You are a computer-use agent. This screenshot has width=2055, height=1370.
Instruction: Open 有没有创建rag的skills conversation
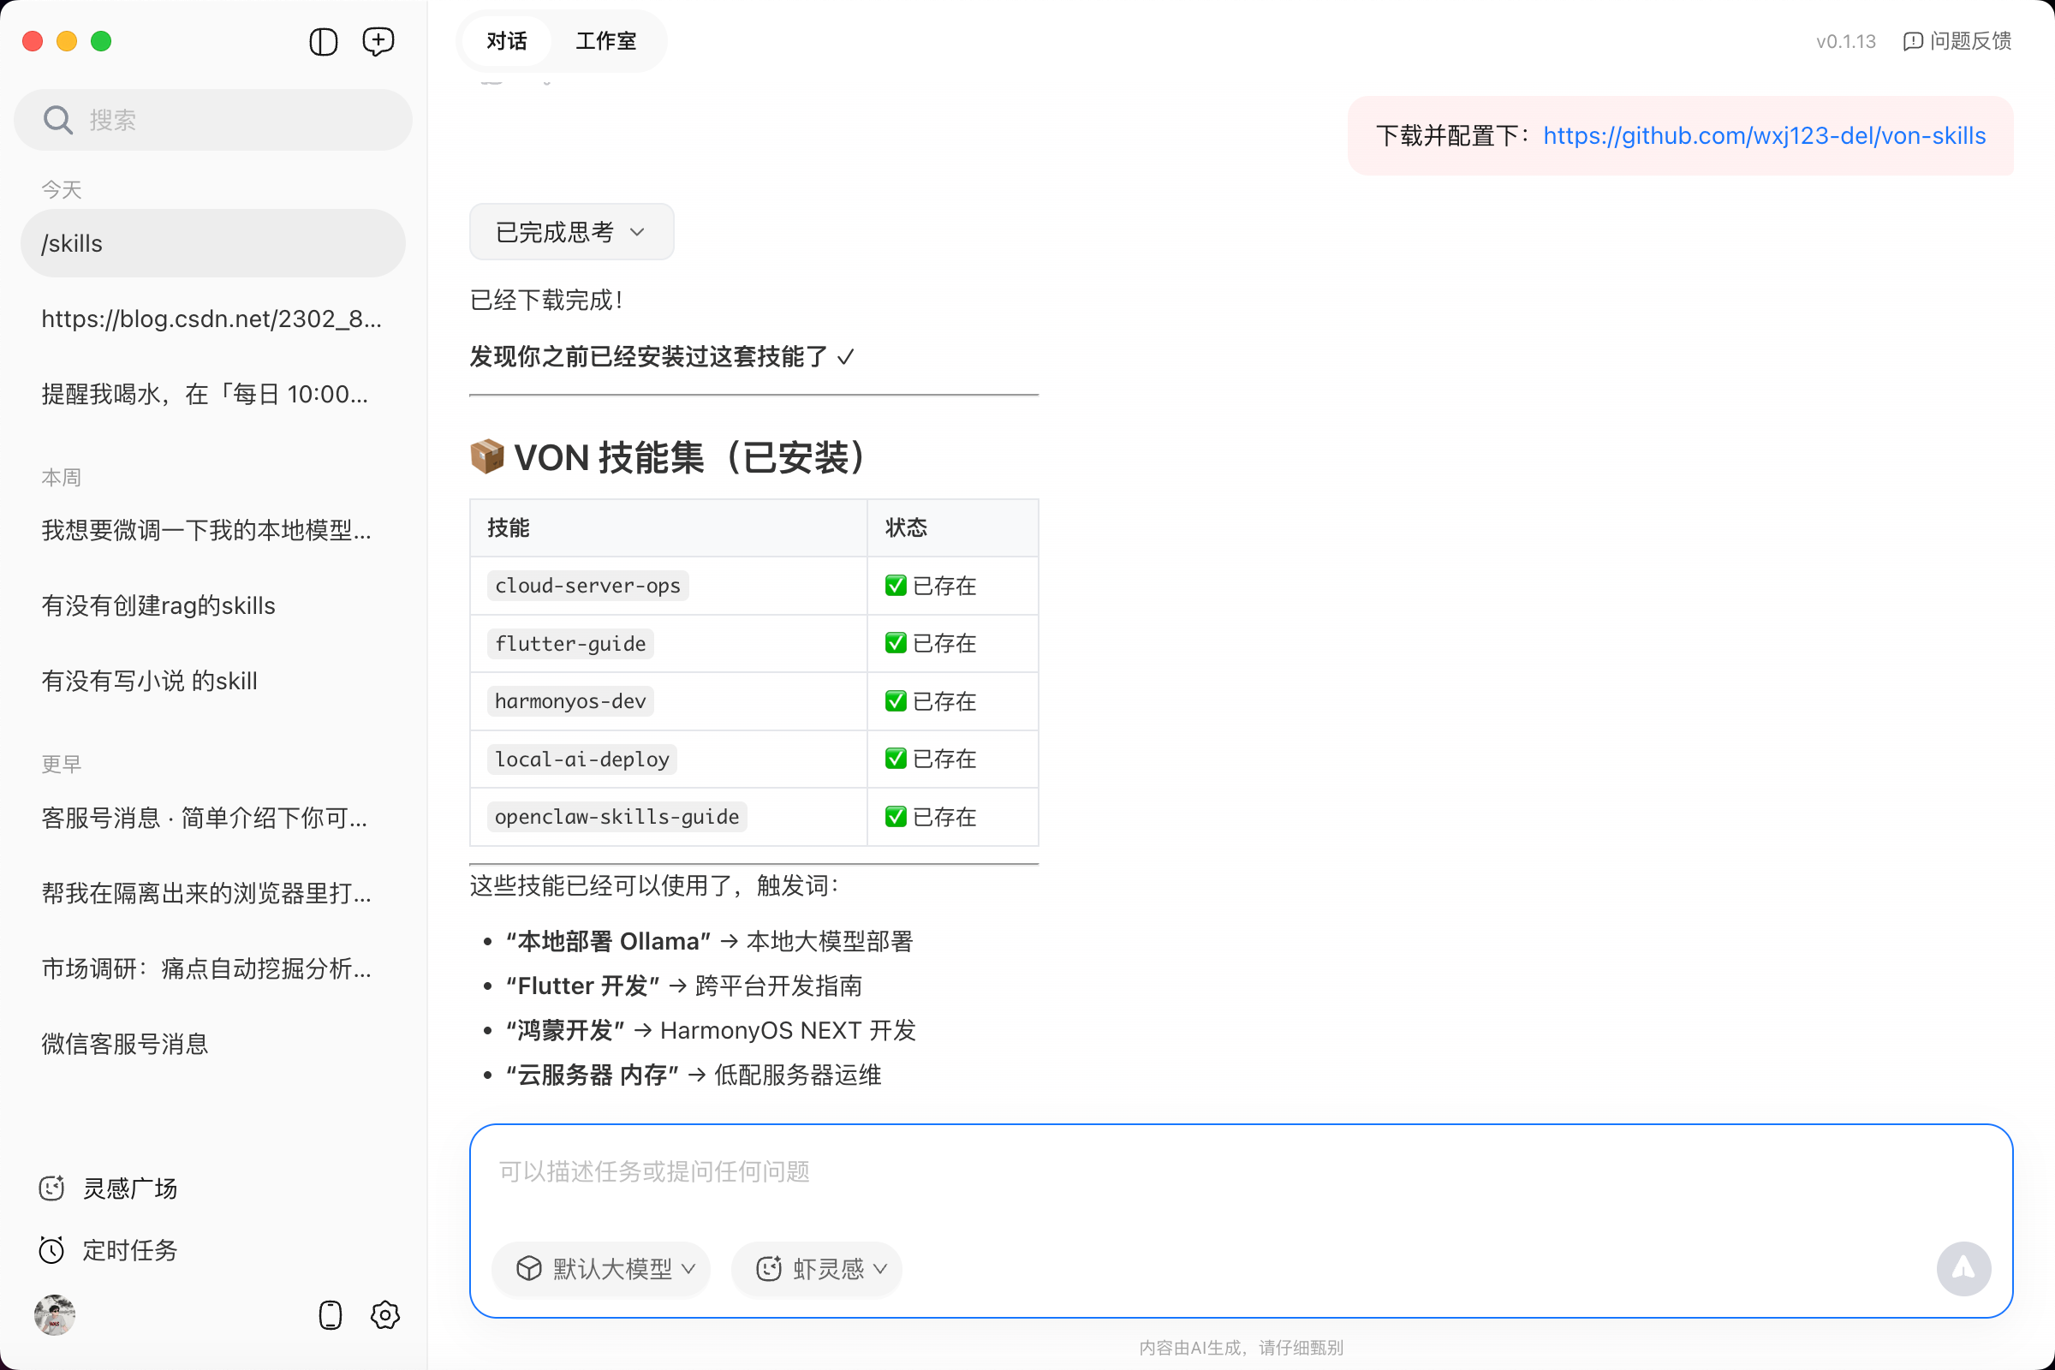[158, 605]
